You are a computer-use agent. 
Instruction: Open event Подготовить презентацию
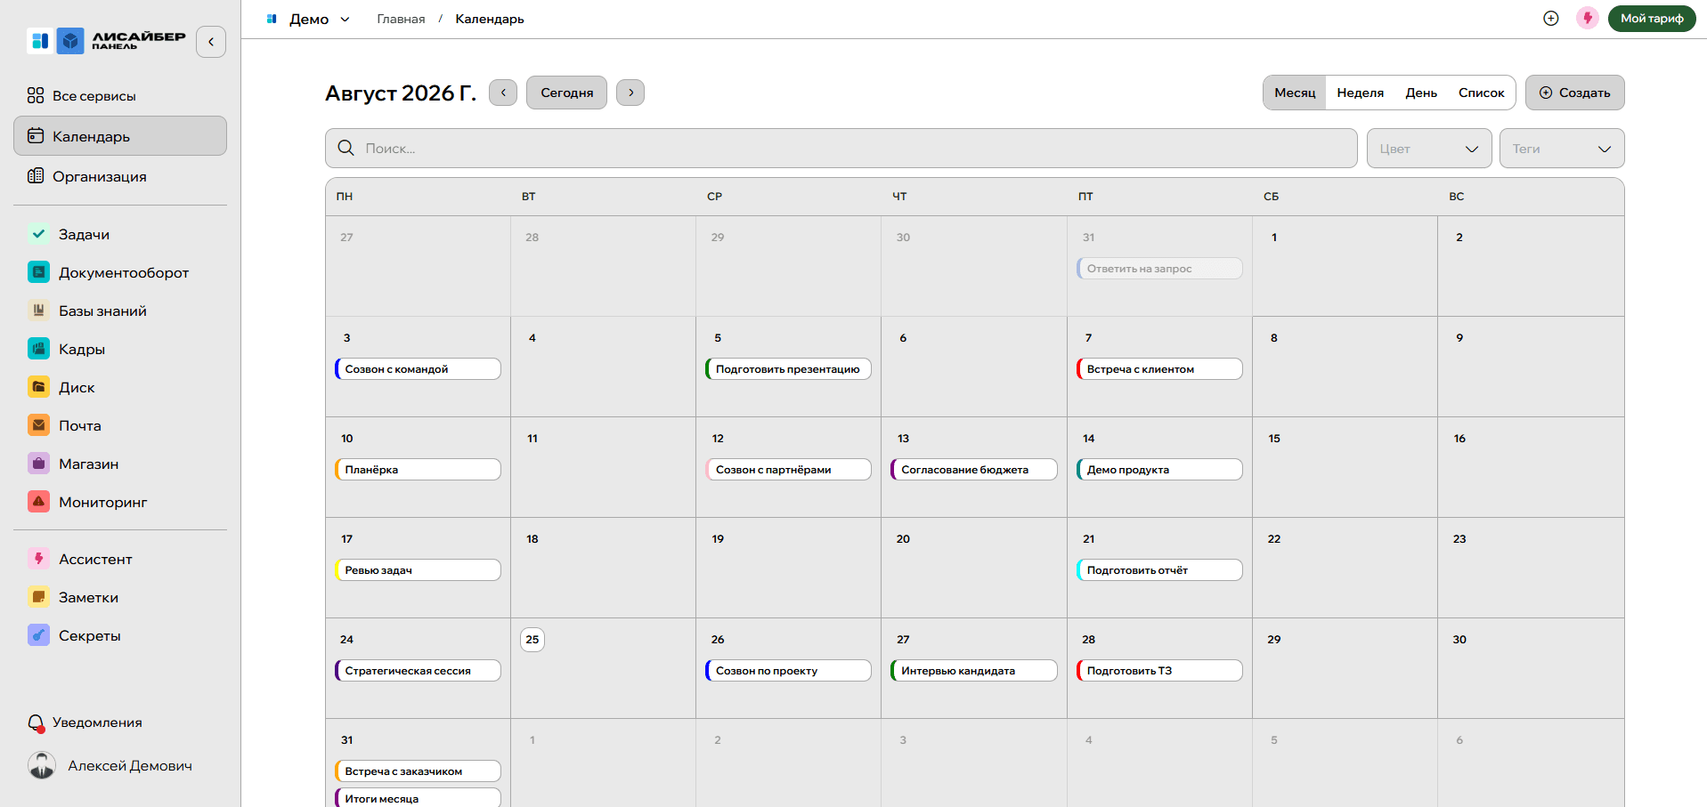(788, 369)
